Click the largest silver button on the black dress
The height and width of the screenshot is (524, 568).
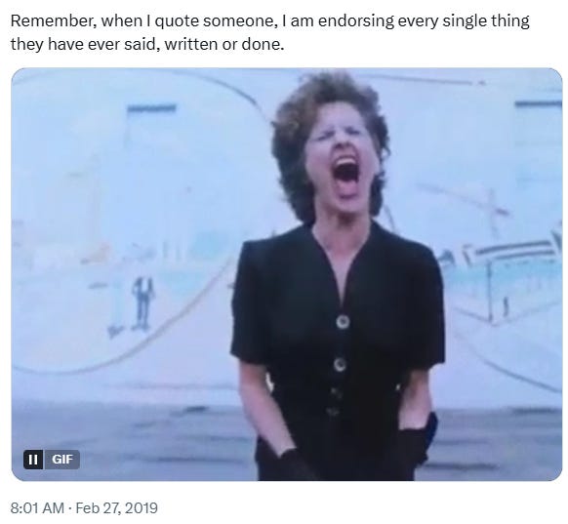[x=343, y=322]
